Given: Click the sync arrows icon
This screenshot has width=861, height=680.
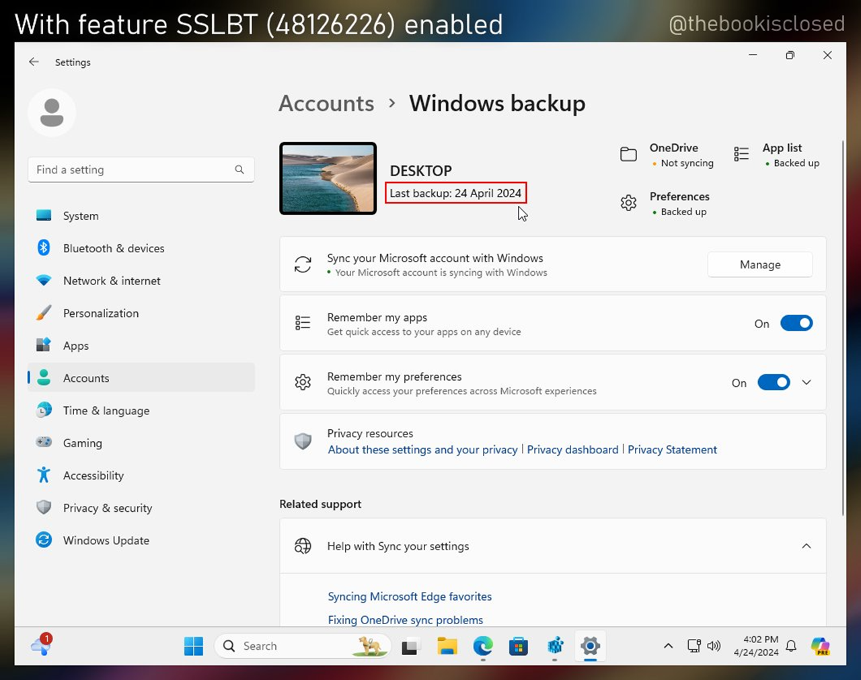Looking at the screenshot, I should (x=303, y=264).
